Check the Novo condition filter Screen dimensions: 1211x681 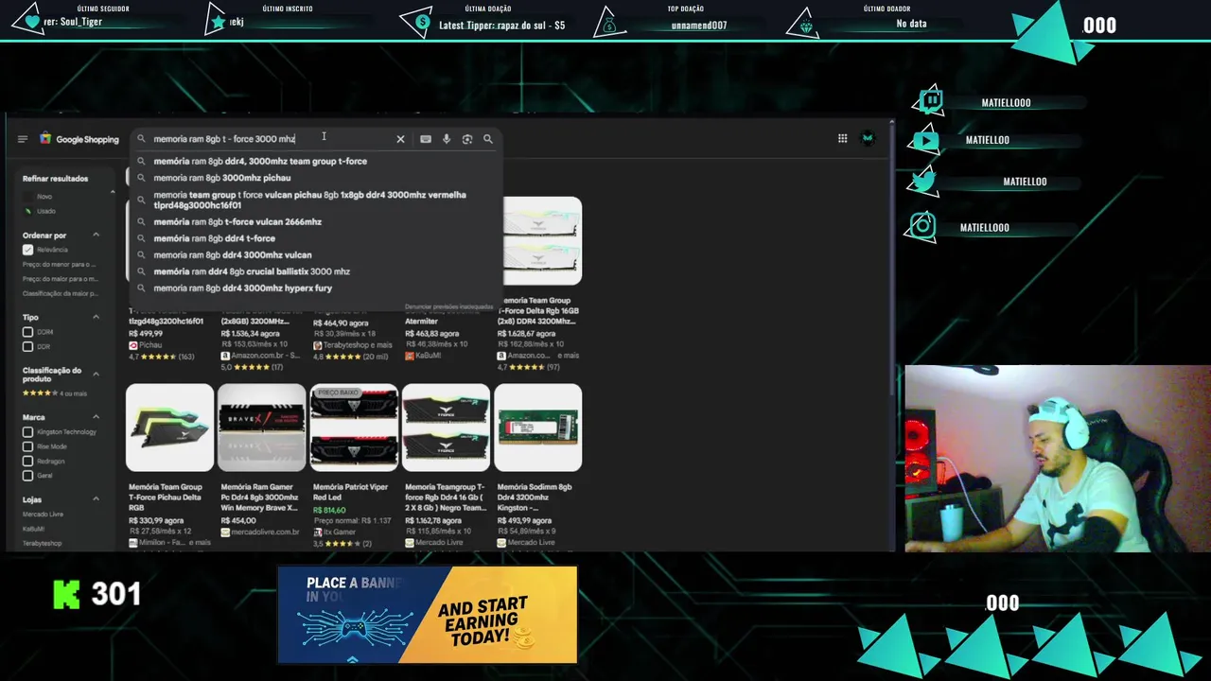click(27, 196)
